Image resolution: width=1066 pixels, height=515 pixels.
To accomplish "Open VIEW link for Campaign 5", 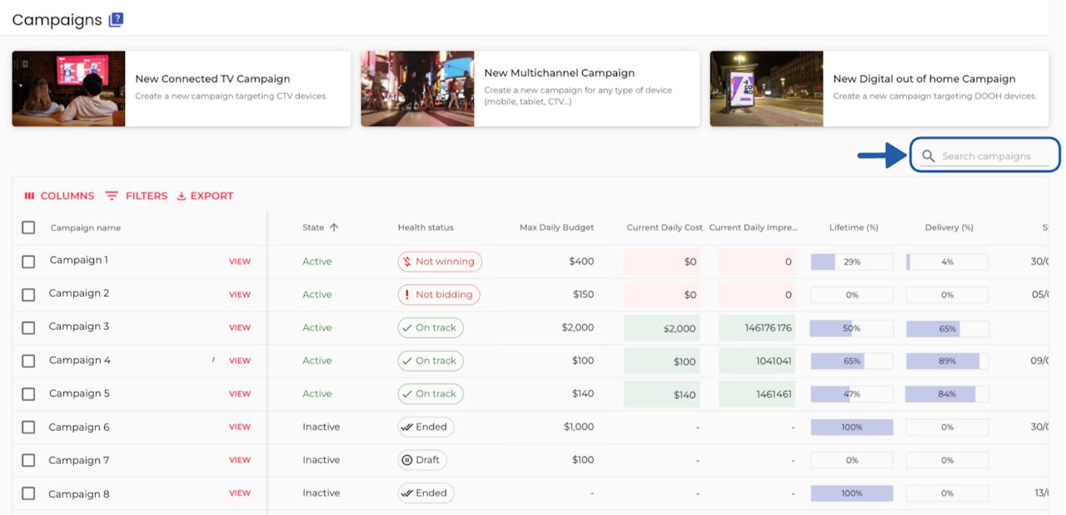I will [240, 393].
